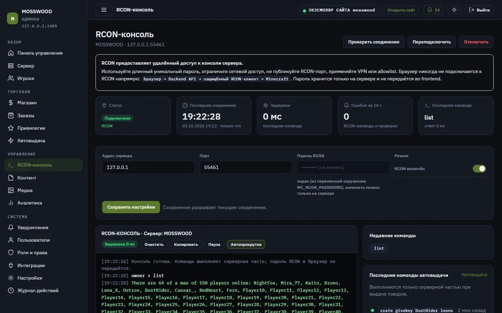Click the Привилегии star icon
The width and height of the screenshot is (502, 313).
point(11,128)
